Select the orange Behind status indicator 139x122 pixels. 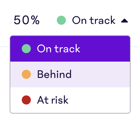pos(26,74)
